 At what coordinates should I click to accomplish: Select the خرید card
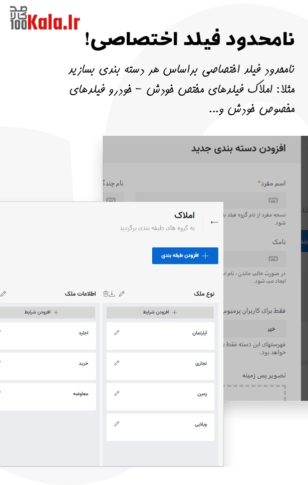tap(48, 366)
